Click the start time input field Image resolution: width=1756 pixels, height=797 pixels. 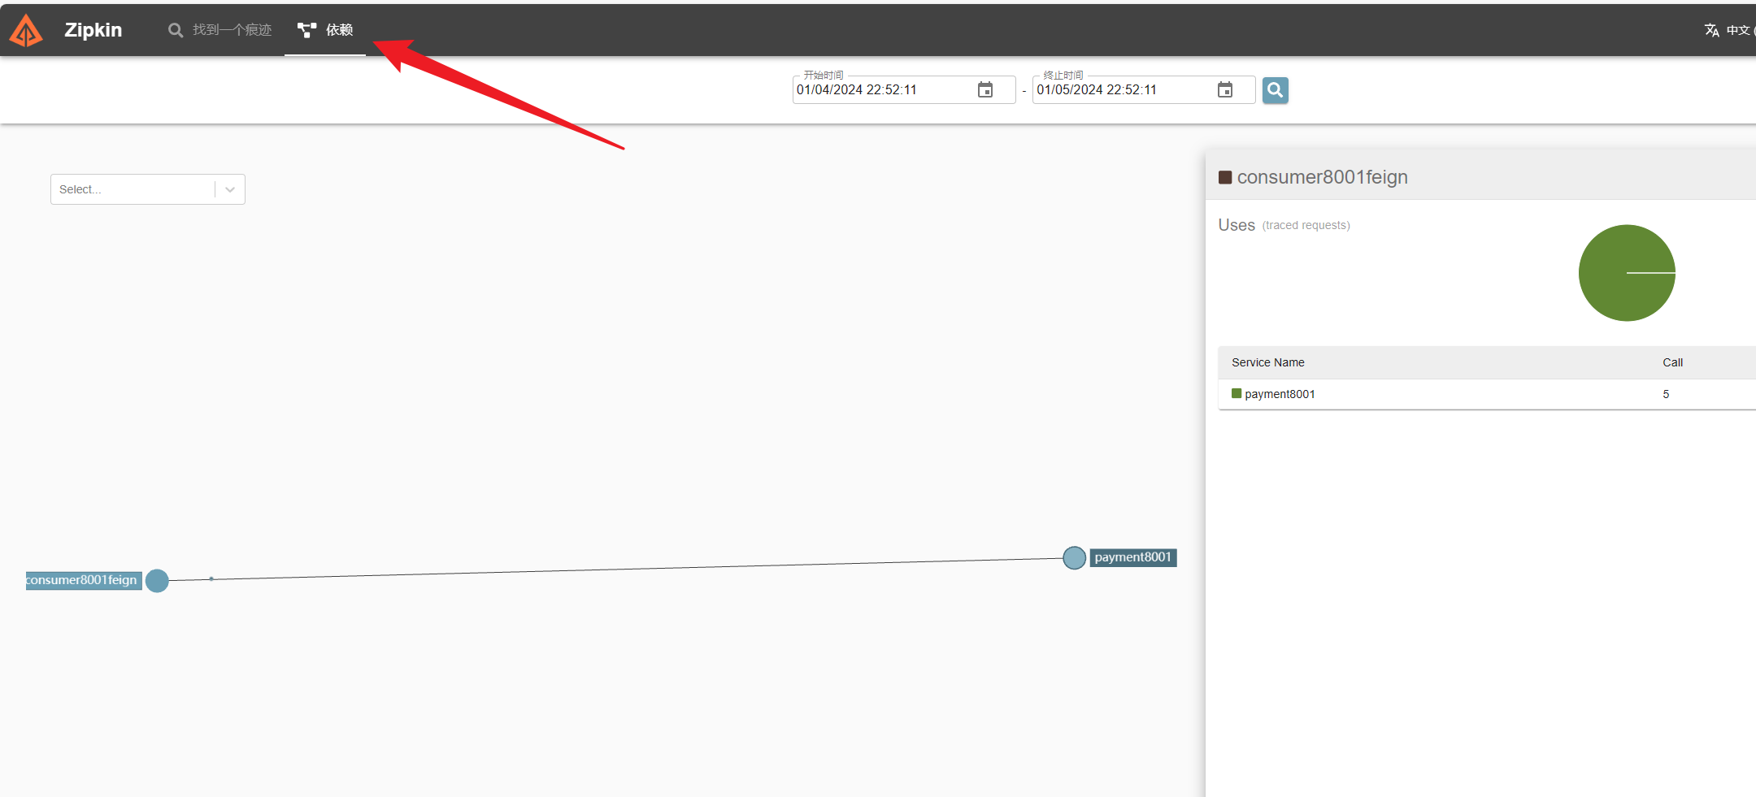882,90
